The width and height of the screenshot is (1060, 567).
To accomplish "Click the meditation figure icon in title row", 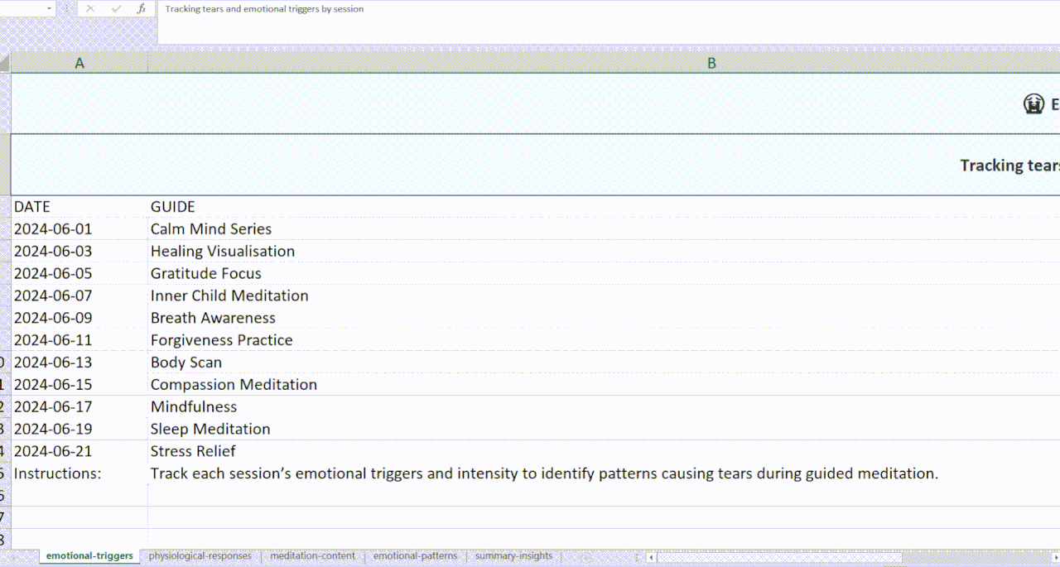I will (x=1033, y=103).
